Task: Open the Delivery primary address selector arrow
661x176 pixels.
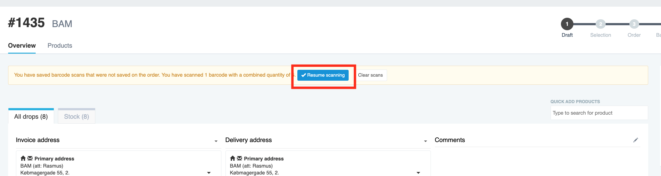Action: click(x=418, y=173)
